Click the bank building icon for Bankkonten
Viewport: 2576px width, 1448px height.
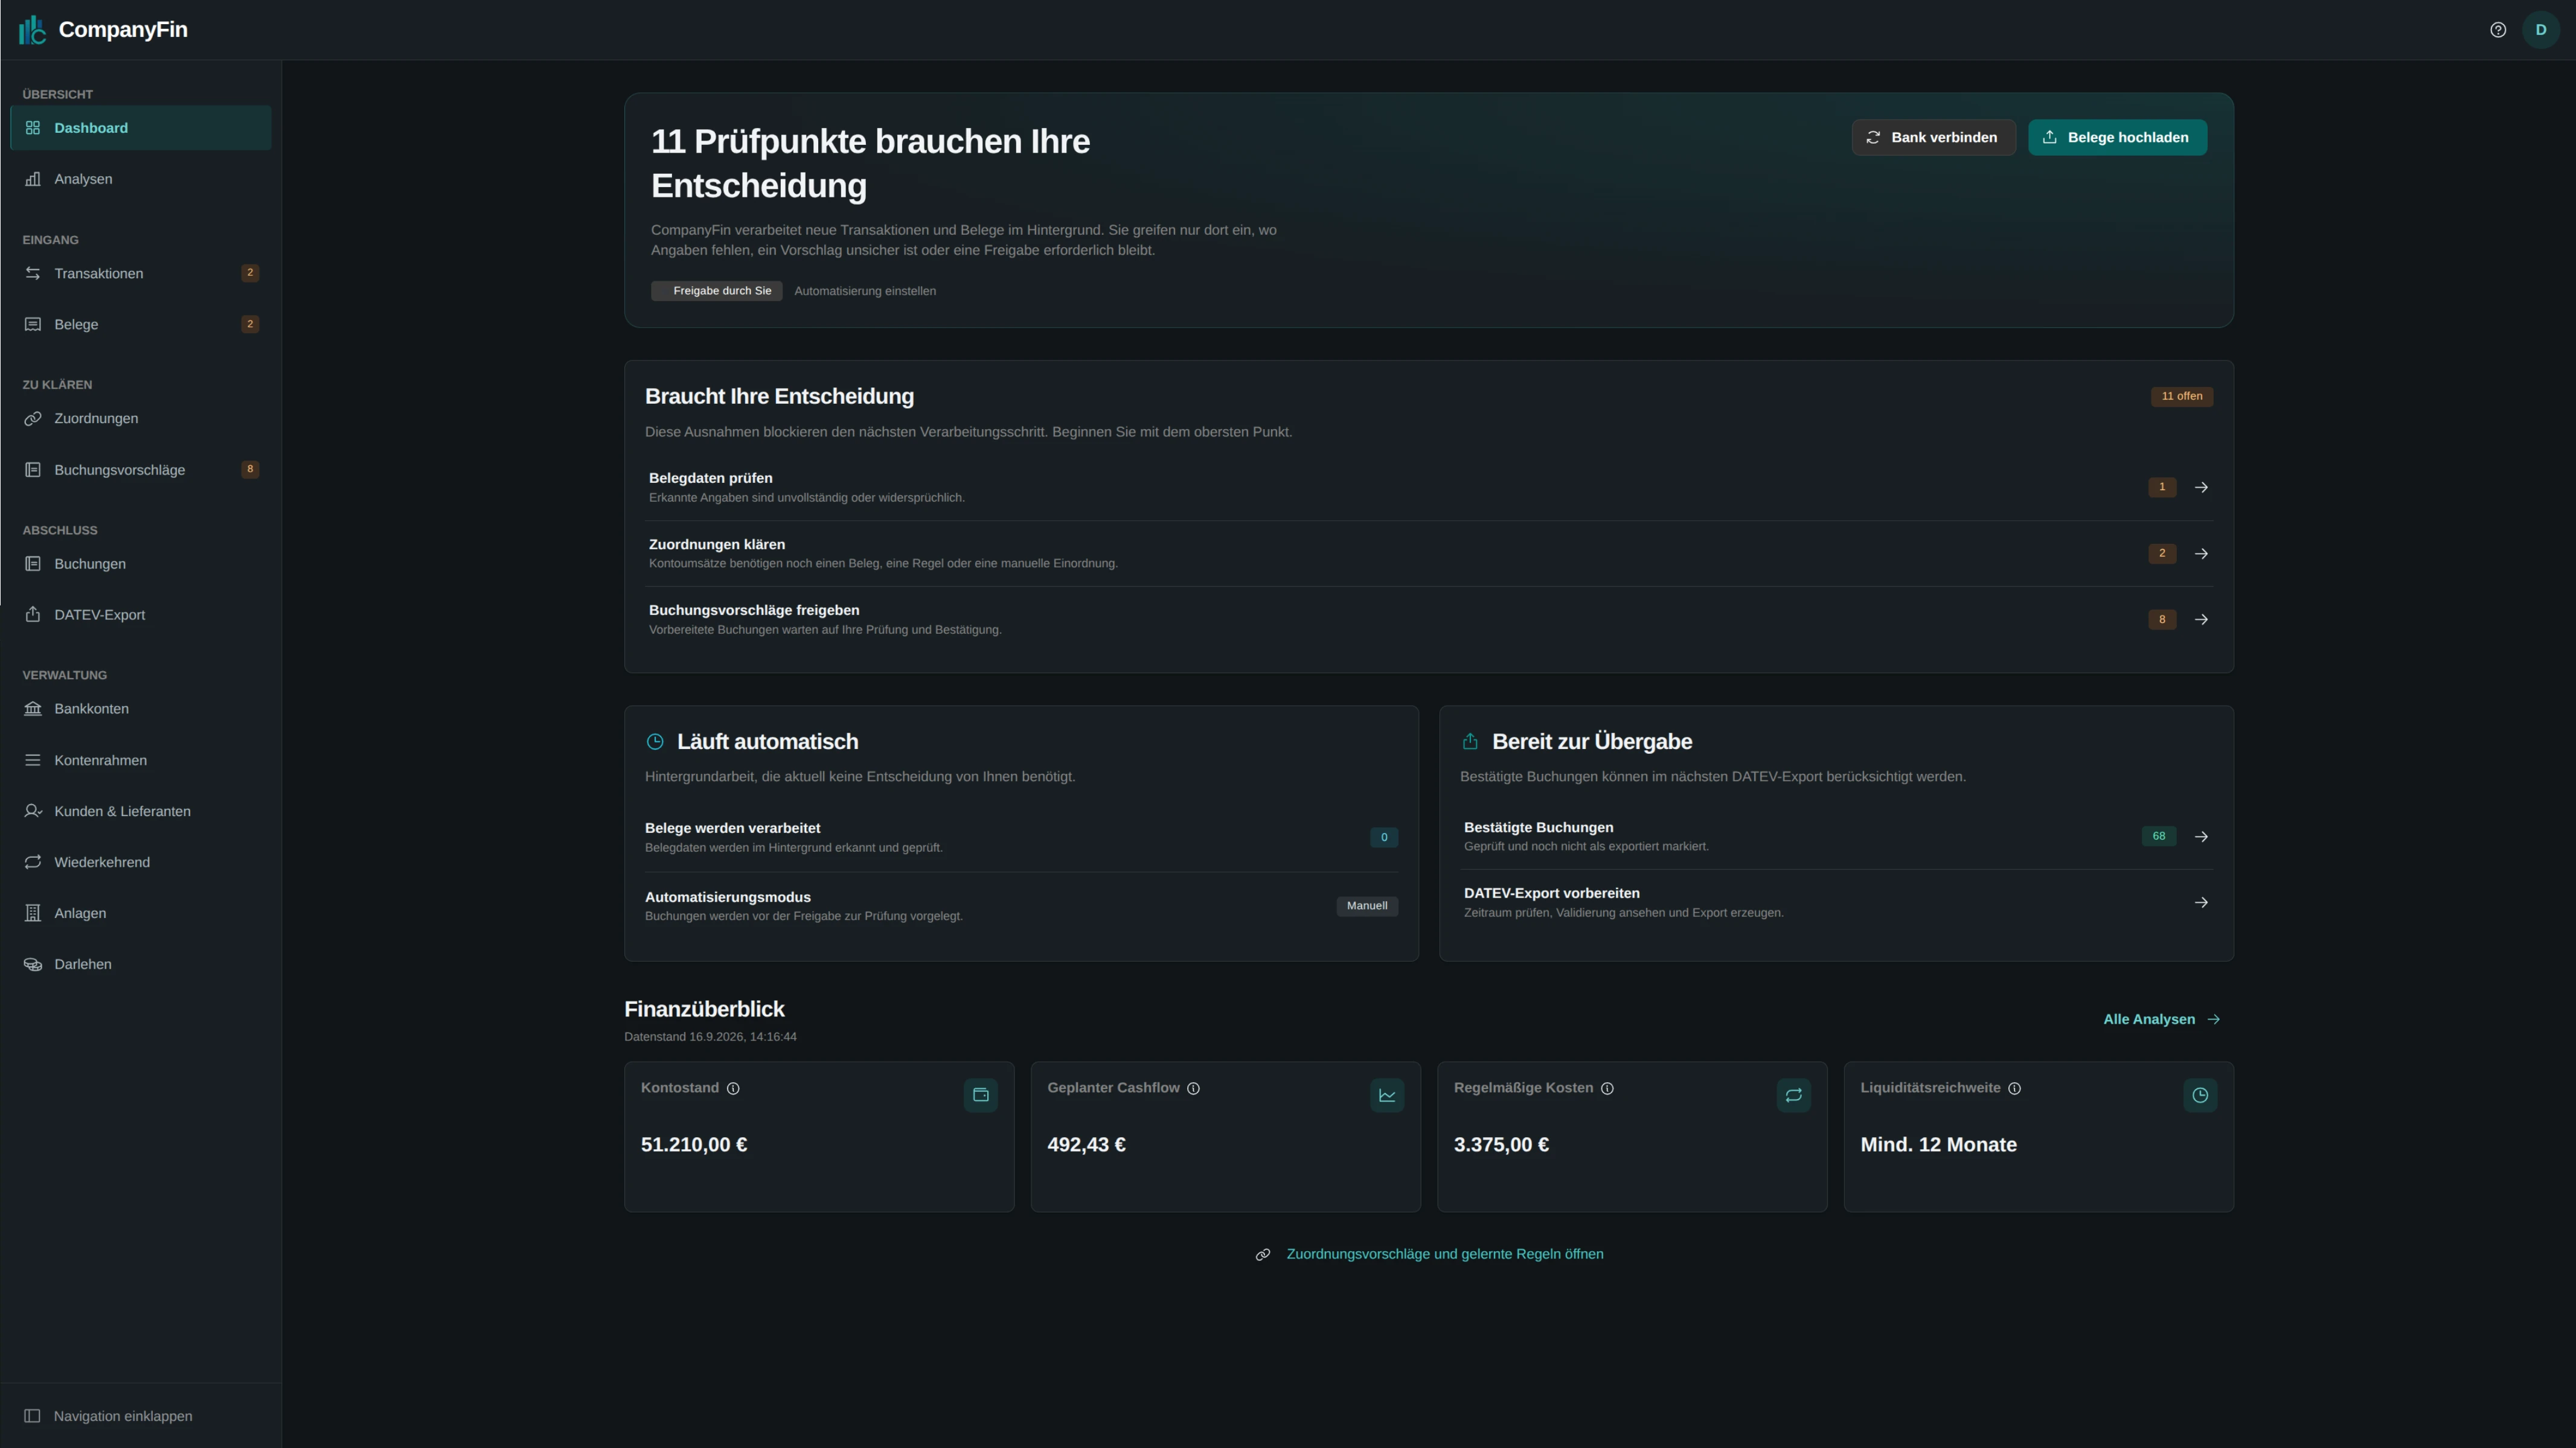(33, 709)
